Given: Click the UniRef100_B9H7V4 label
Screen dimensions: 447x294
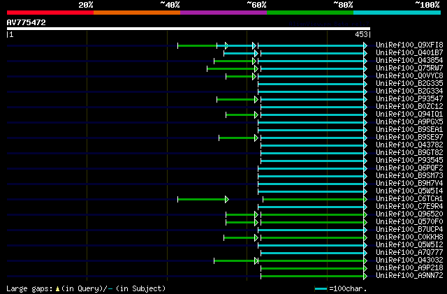Looking at the screenshot, I should click(x=409, y=184).
